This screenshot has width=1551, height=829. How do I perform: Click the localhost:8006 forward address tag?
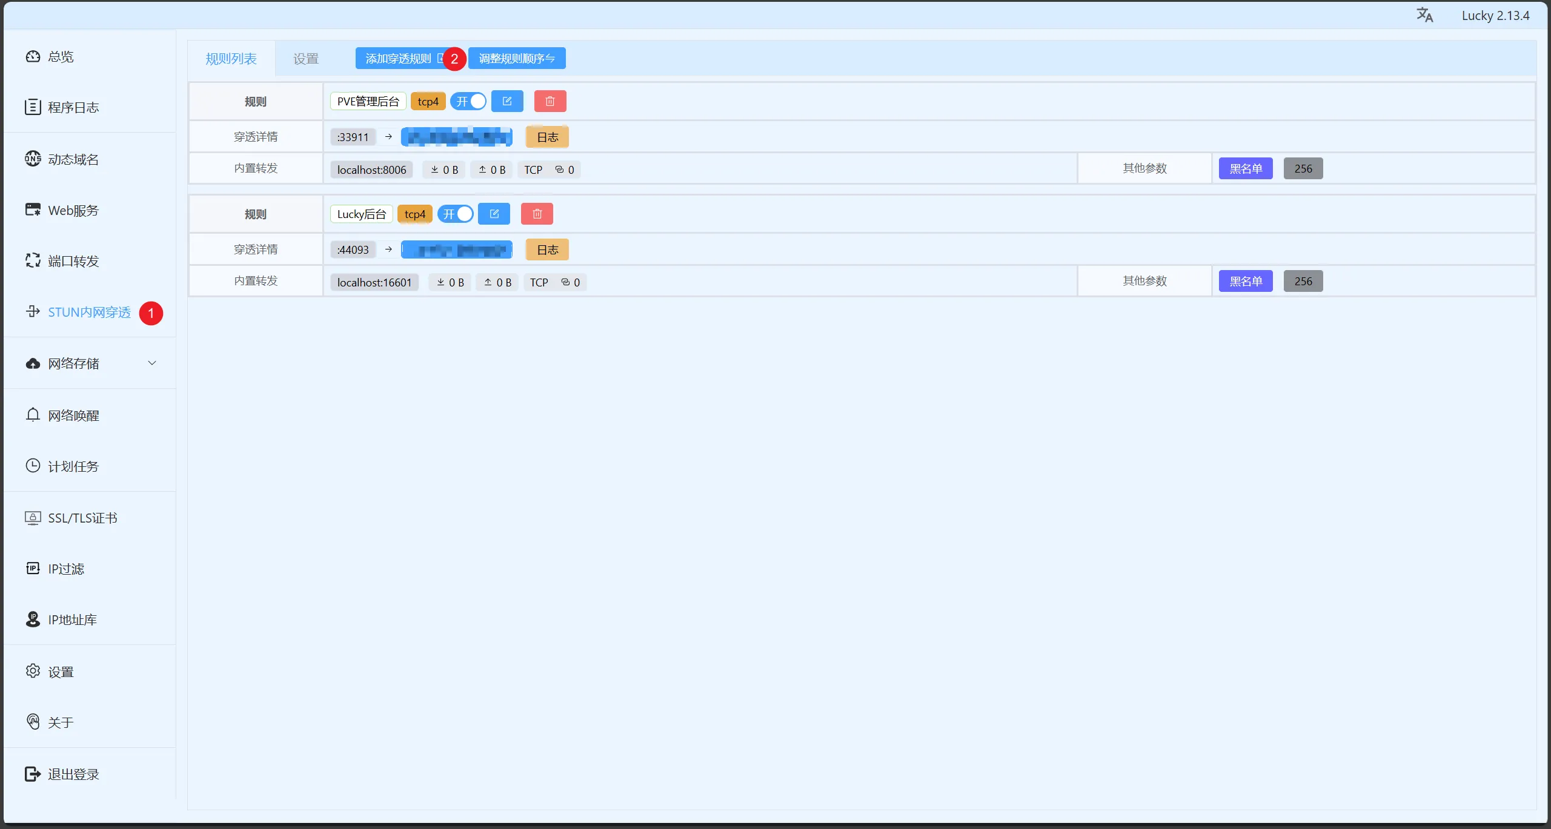pos(371,170)
